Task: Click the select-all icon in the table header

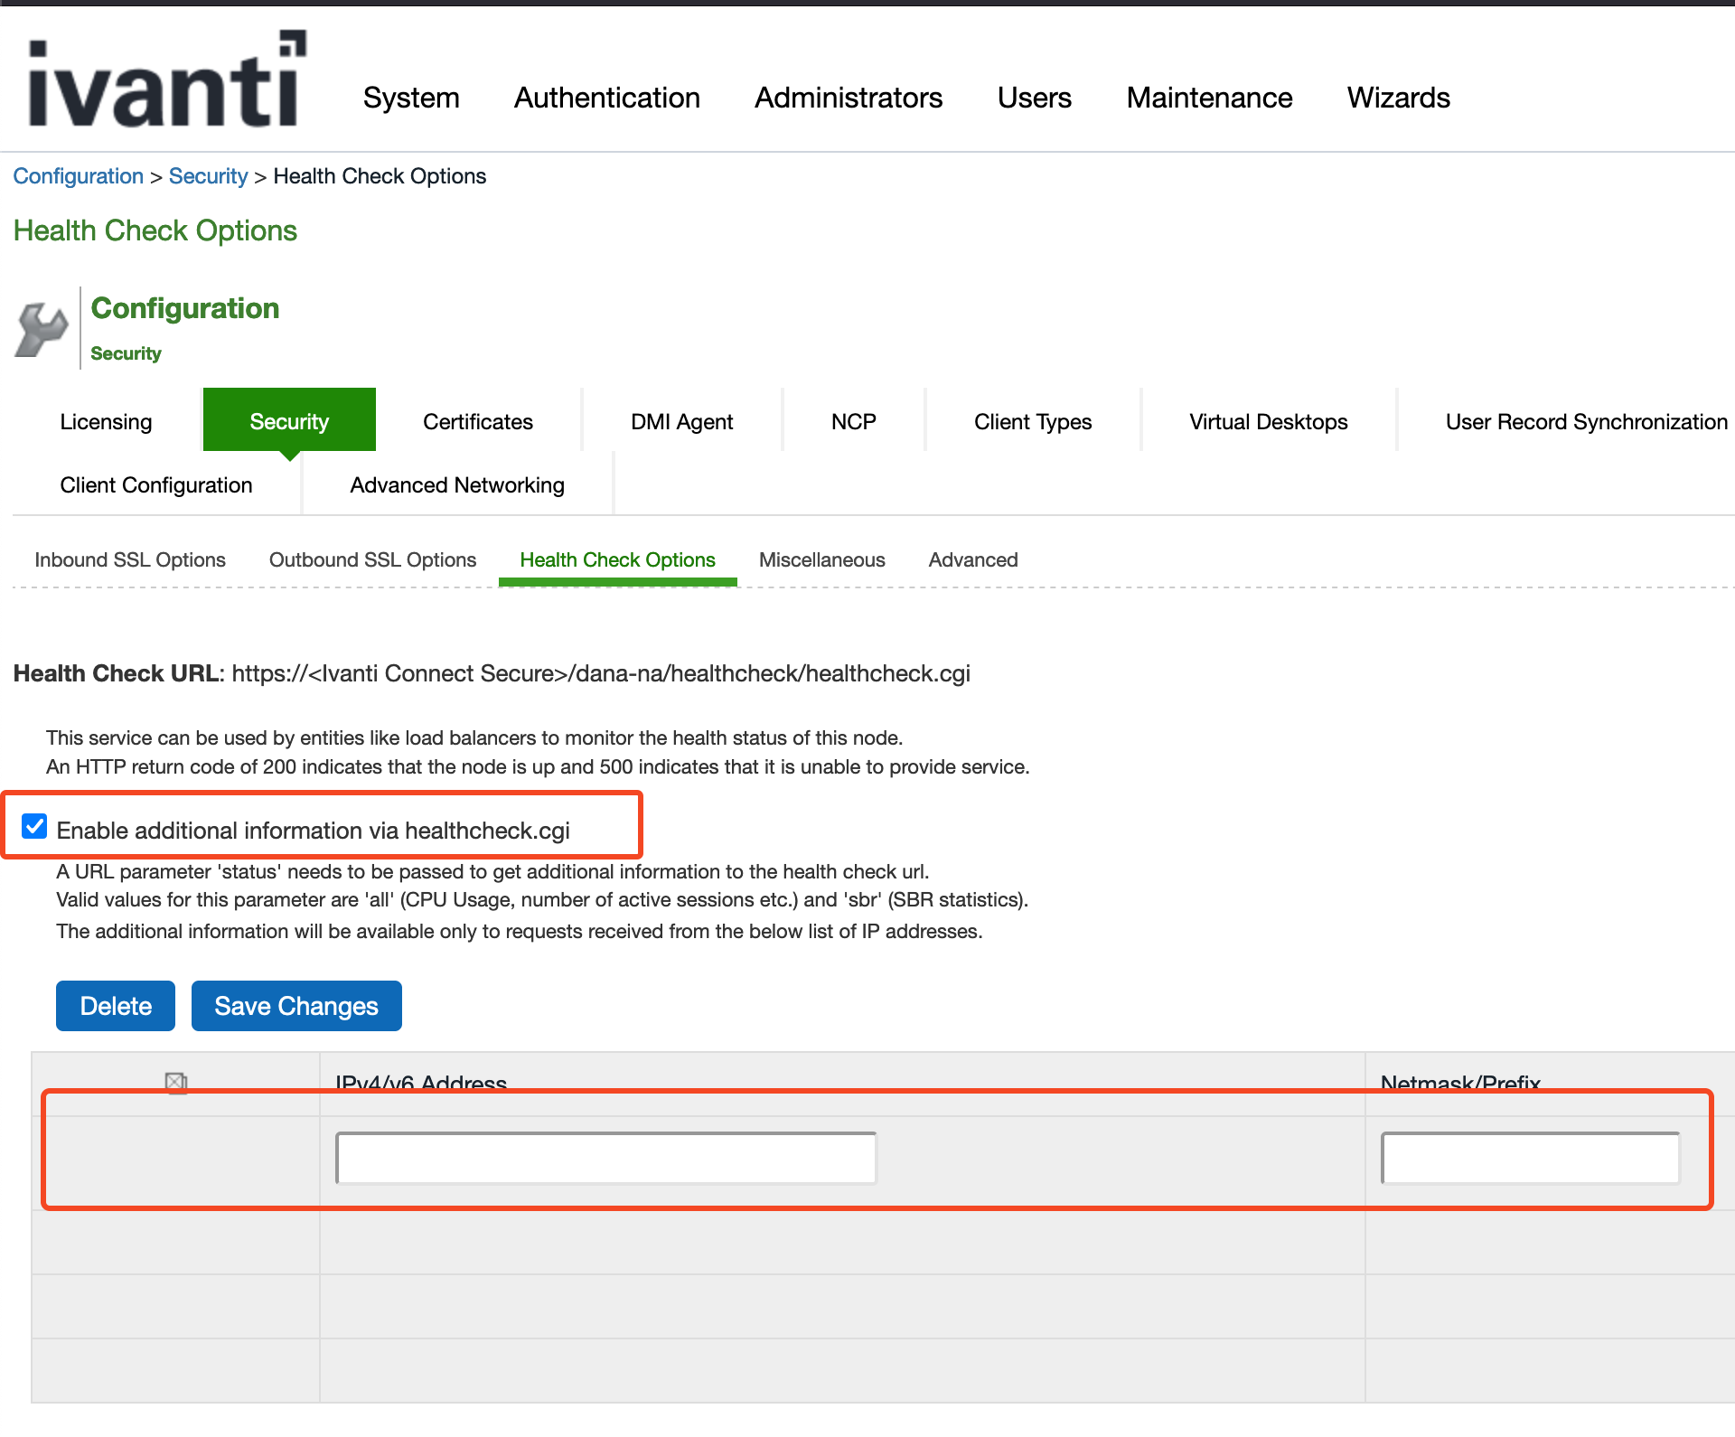Action: tap(175, 1081)
